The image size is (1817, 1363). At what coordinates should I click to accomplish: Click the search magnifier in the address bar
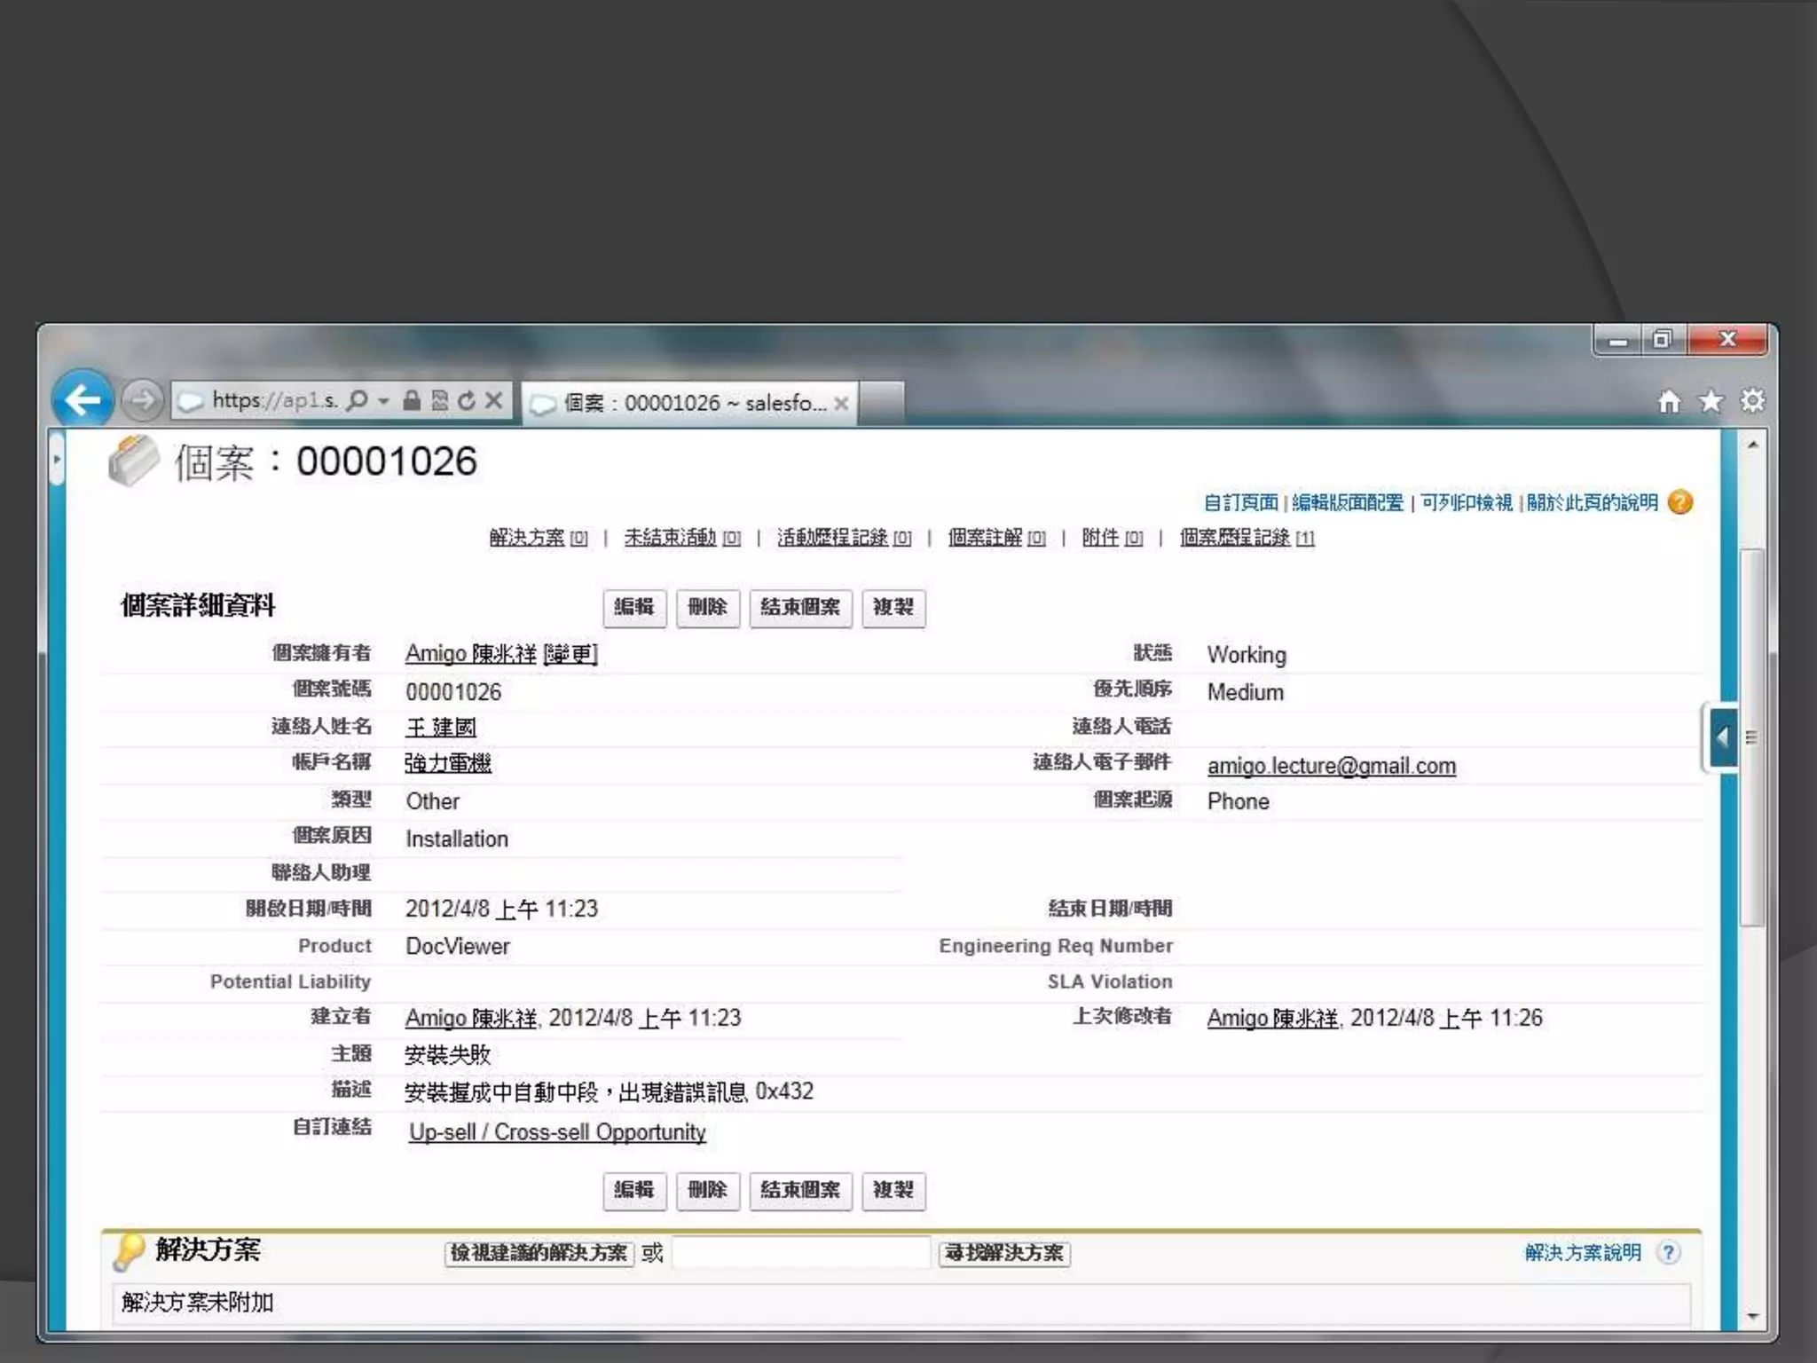click(x=357, y=401)
